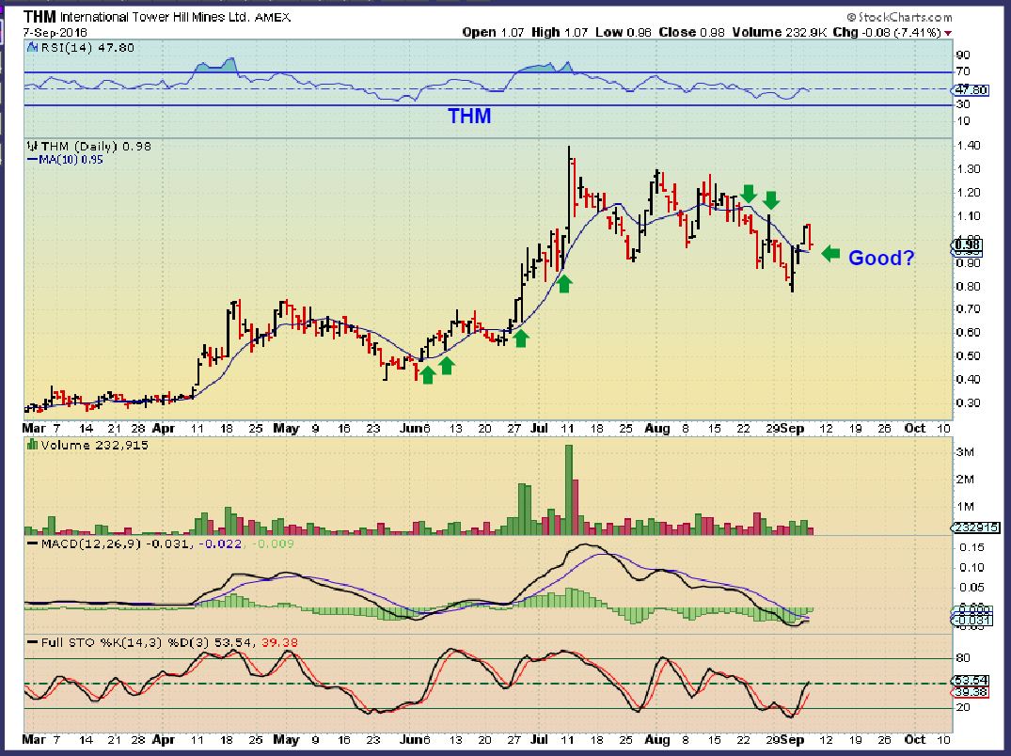Click the blue 'Good?' annotation label
Image resolution: width=1011 pixels, height=756 pixels.
pyautogui.click(x=881, y=257)
